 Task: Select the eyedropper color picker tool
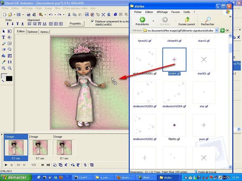tap(4, 62)
